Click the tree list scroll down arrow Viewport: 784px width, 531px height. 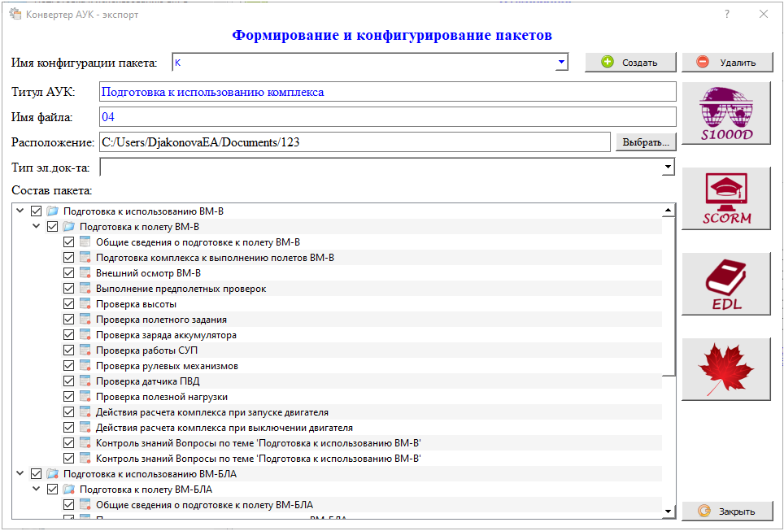[668, 511]
